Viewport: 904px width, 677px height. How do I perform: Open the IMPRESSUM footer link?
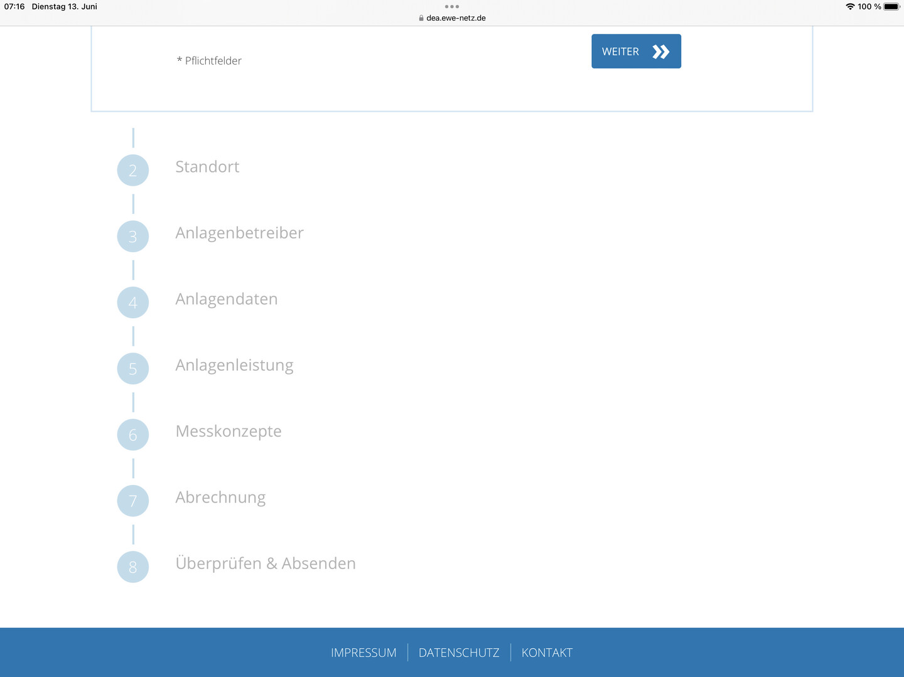coord(363,653)
